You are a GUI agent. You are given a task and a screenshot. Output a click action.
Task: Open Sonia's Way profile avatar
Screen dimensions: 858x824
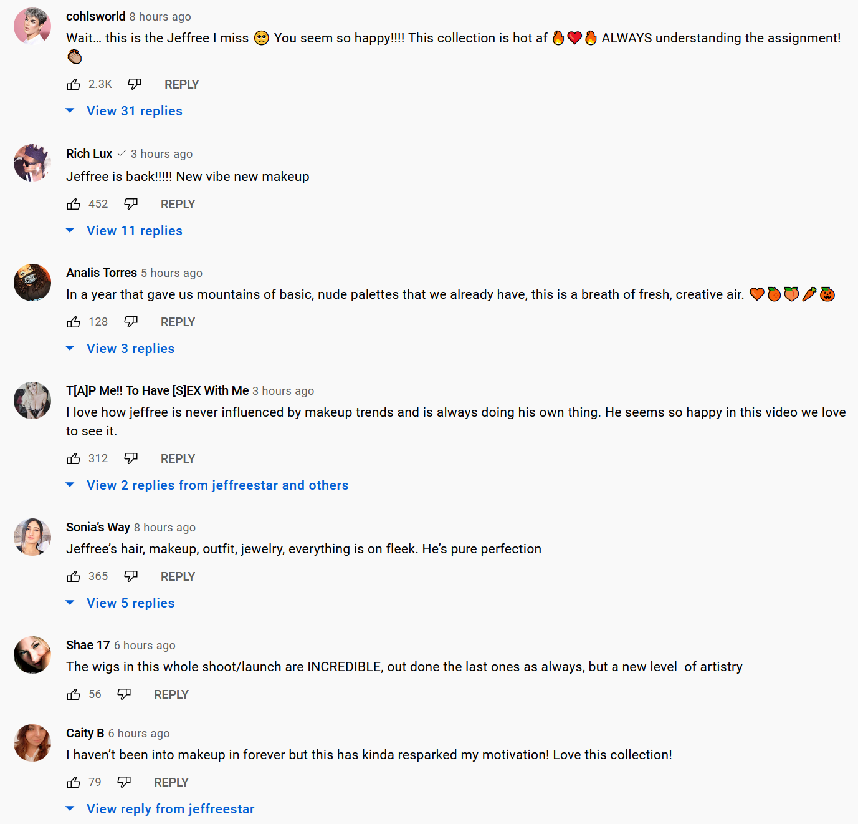click(32, 537)
